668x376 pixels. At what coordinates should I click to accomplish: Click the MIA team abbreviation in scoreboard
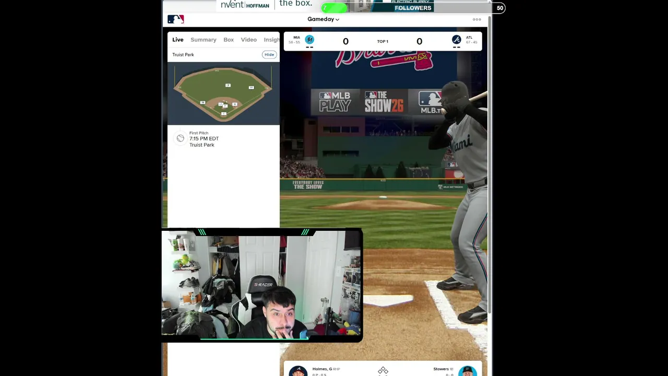pos(296,38)
